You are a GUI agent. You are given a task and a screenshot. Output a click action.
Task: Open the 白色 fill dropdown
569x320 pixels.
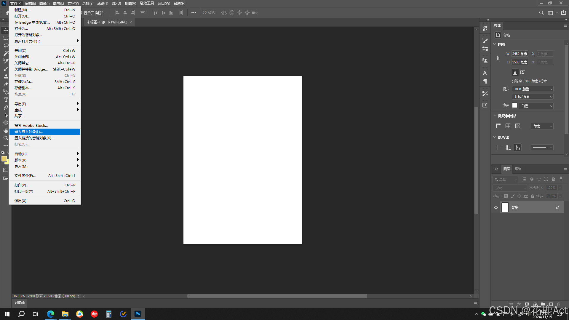[536, 106]
